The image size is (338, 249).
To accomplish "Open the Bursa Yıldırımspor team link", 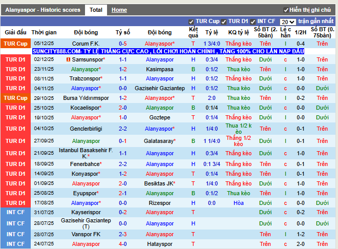I will pyautogui.click(x=86, y=98).
